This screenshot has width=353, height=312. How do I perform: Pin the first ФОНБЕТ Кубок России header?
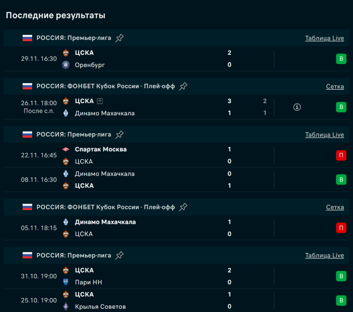tap(183, 86)
